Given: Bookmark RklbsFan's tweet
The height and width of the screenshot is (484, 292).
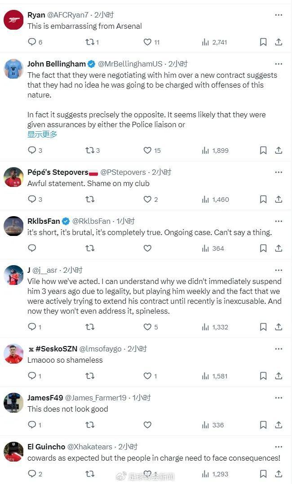Looking at the screenshot, I should point(263,248).
